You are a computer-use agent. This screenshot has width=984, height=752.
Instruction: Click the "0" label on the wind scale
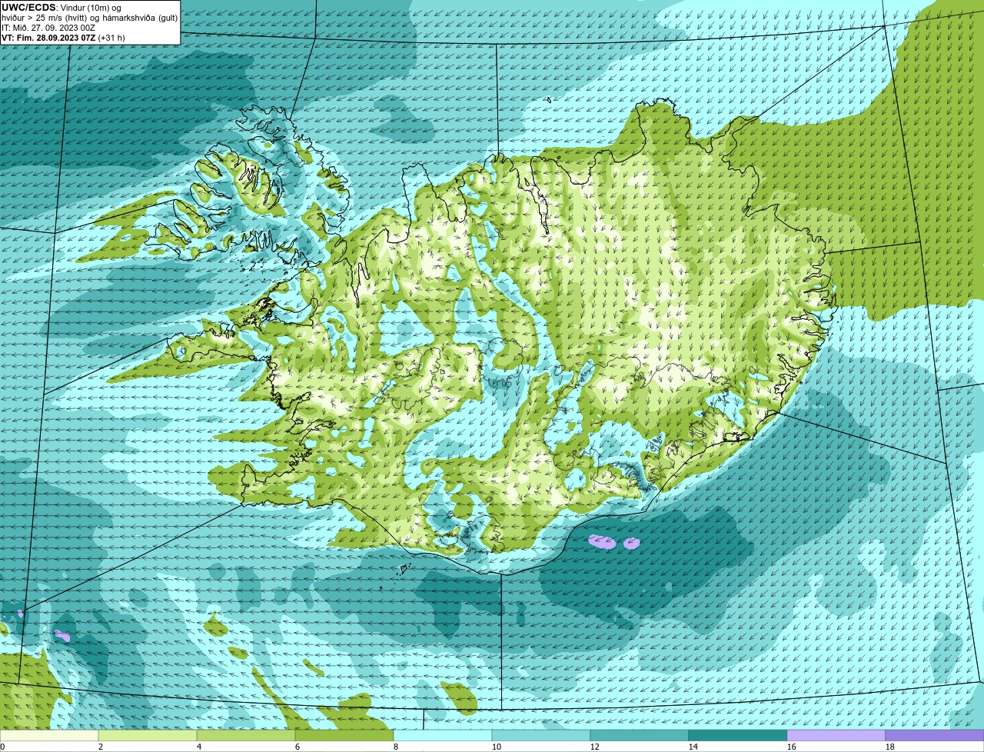click(x=2, y=747)
